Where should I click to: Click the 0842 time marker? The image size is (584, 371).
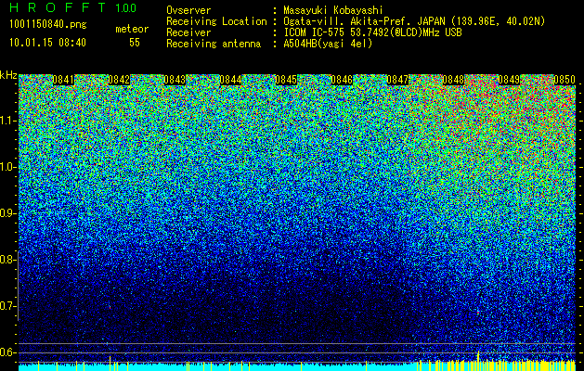coord(119,80)
